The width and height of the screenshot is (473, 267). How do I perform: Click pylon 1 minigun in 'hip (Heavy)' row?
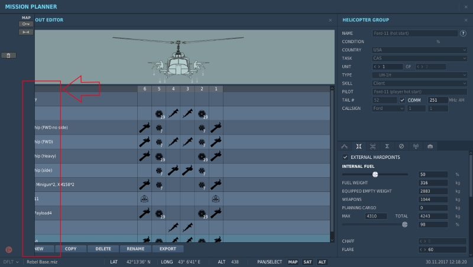coord(216,156)
